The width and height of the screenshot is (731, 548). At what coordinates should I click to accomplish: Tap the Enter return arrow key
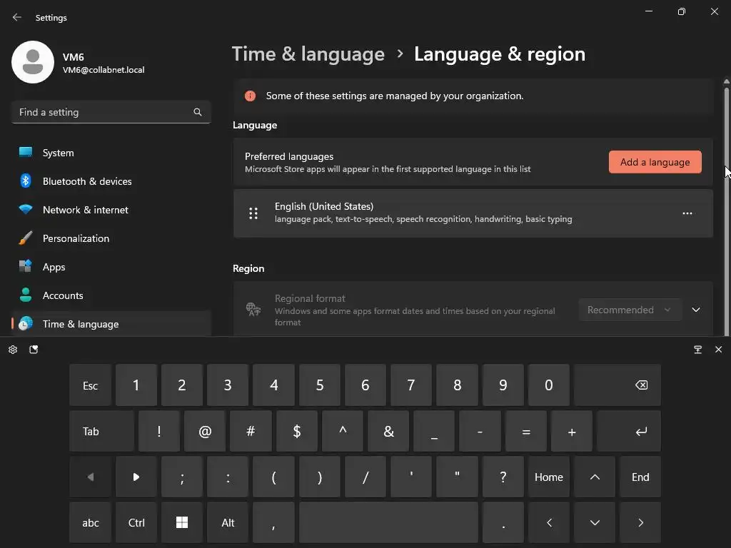pos(629,432)
